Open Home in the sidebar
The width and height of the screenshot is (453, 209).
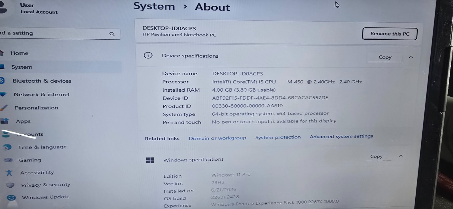coord(19,53)
